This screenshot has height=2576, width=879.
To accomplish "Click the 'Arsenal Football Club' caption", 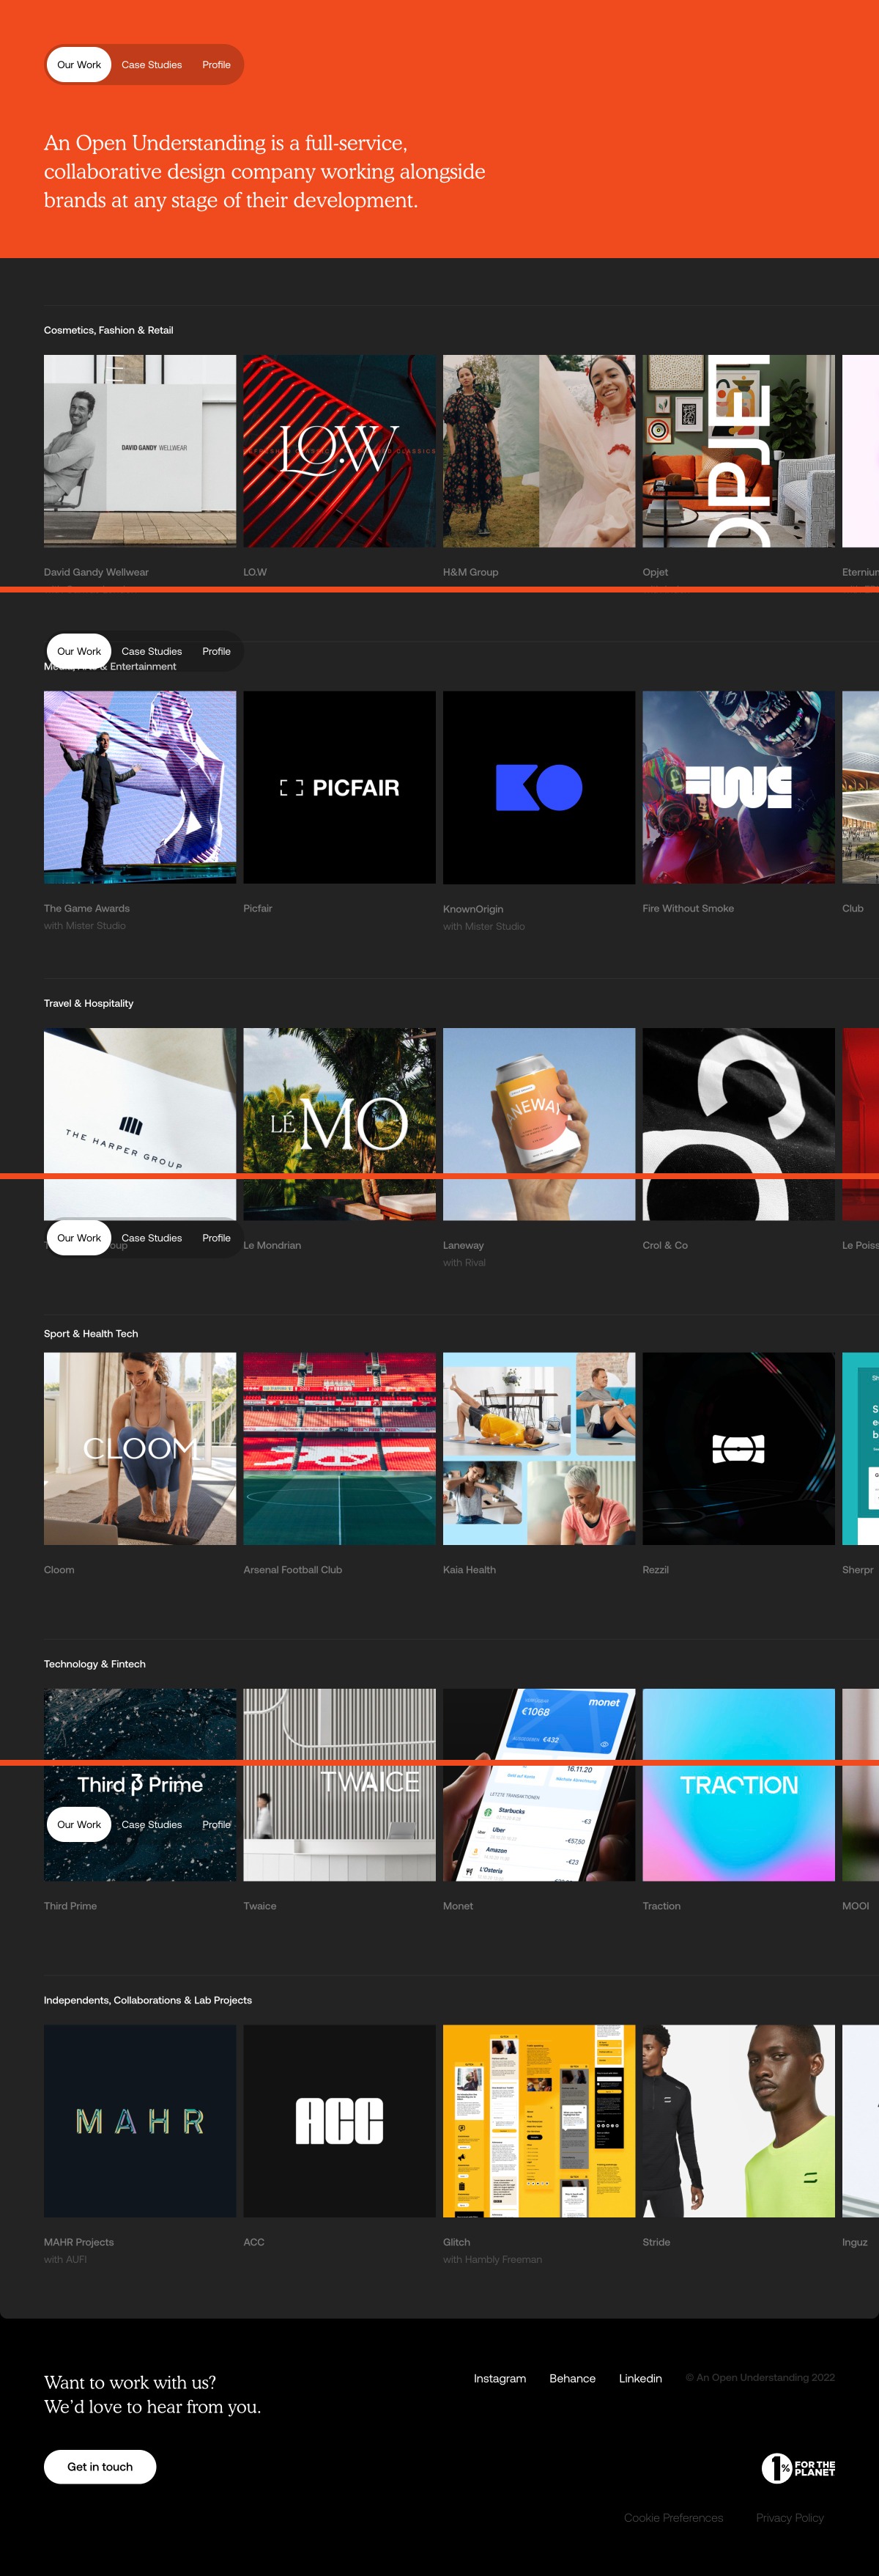I will coord(293,1570).
